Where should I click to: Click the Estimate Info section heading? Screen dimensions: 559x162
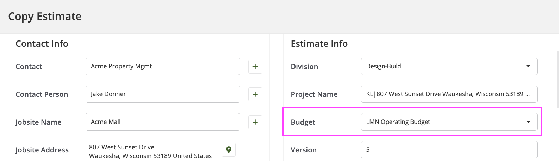[319, 44]
